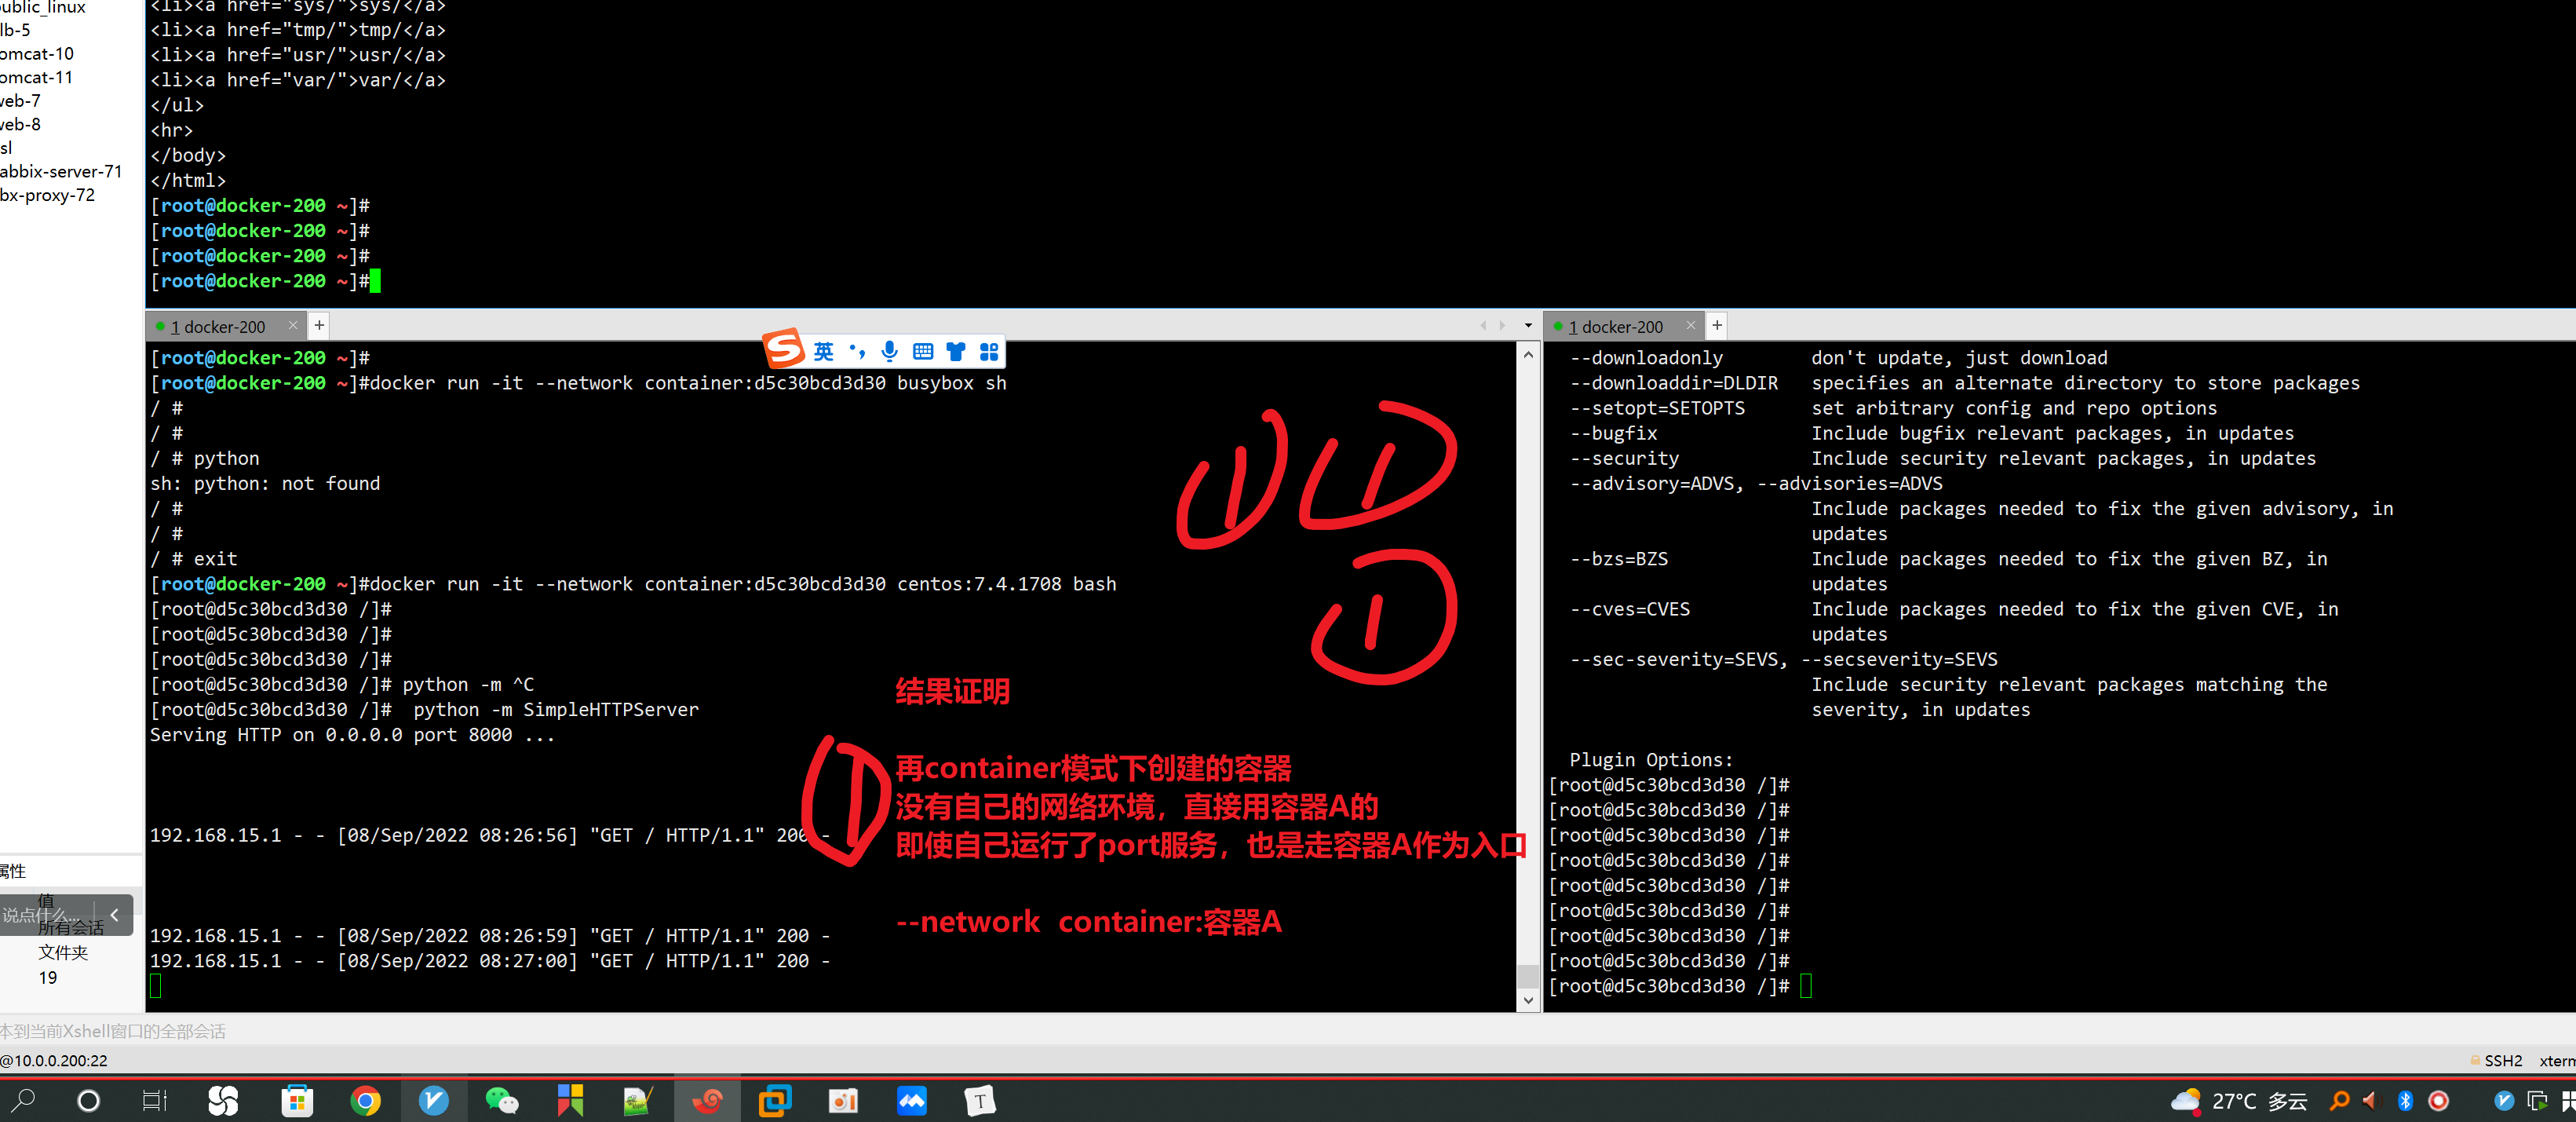Open WeChat from the taskbar
2576x1122 pixels.
501,1101
